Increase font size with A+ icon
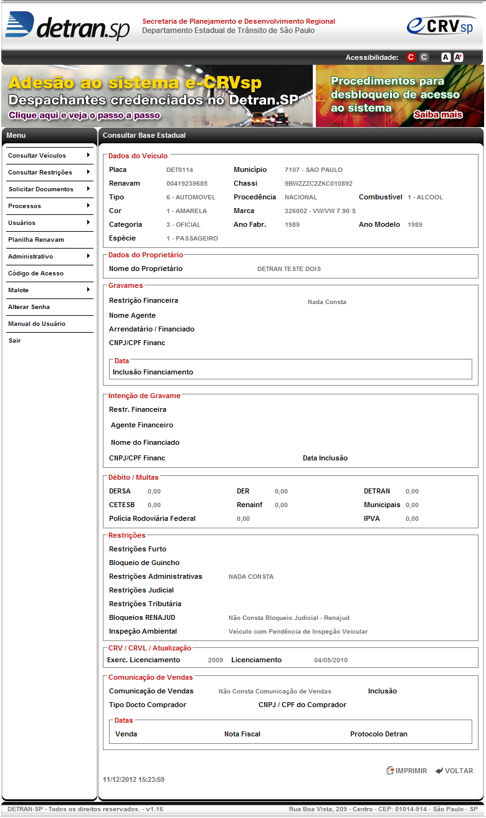The width and height of the screenshot is (486, 818). pos(459,57)
